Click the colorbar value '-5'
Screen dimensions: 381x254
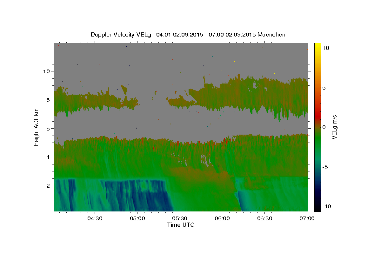(325, 167)
